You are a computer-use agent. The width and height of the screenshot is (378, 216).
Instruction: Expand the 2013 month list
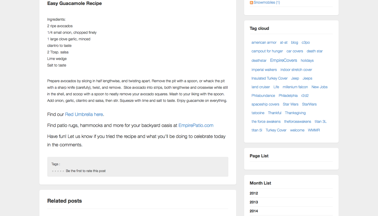[254, 202]
